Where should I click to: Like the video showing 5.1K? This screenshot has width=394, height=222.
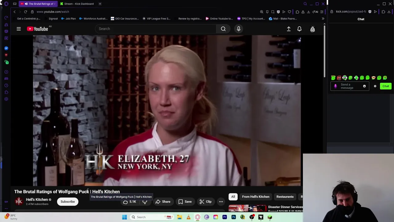130,202
